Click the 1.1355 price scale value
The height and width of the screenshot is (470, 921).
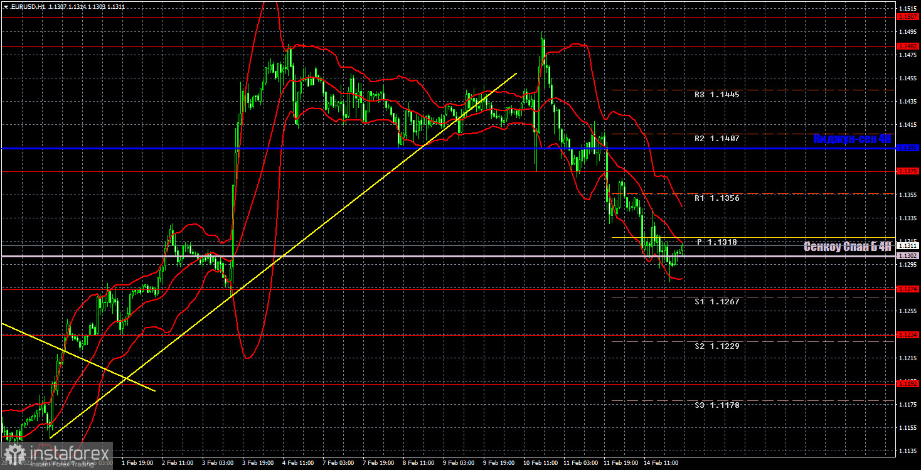[908, 195]
